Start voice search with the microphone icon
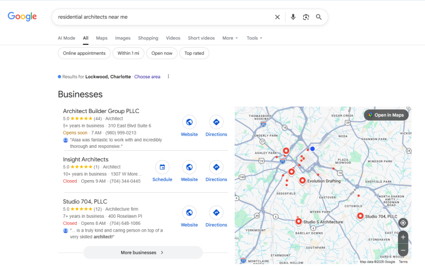The height and width of the screenshot is (267, 425). click(293, 17)
